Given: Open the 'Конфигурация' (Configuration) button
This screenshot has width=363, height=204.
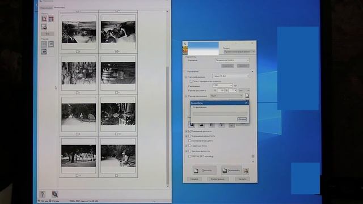Looking at the screenshot, I should tap(218, 179).
